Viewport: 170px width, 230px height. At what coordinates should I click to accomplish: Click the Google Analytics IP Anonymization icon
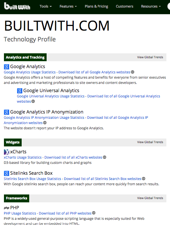click(x=7, y=112)
